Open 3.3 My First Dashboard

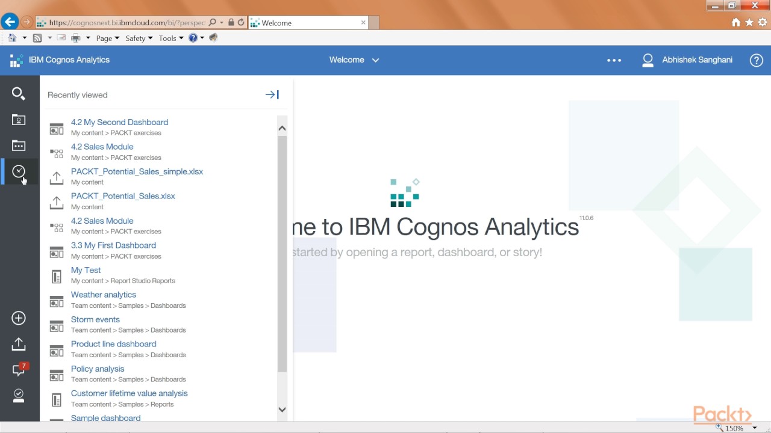tap(113, 245)
